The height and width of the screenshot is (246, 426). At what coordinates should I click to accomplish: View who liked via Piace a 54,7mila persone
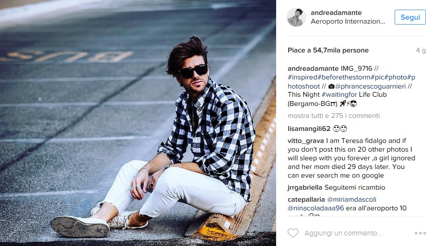[328, 50]
